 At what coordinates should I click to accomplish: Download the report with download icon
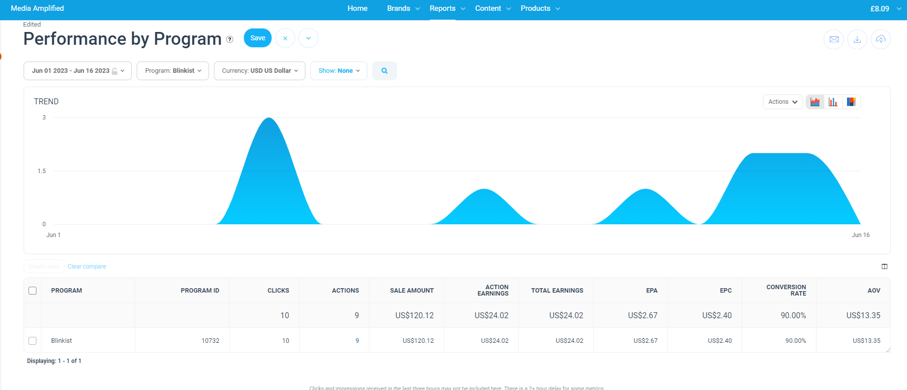coord(857,39)
